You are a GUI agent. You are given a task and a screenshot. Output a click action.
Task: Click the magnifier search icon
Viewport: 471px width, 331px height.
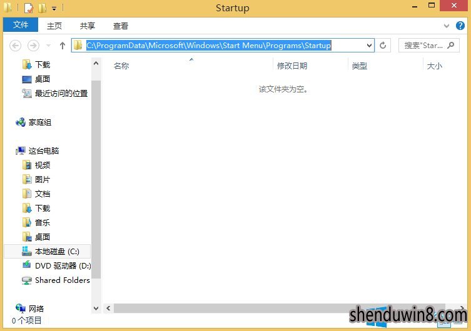[450, 45]
